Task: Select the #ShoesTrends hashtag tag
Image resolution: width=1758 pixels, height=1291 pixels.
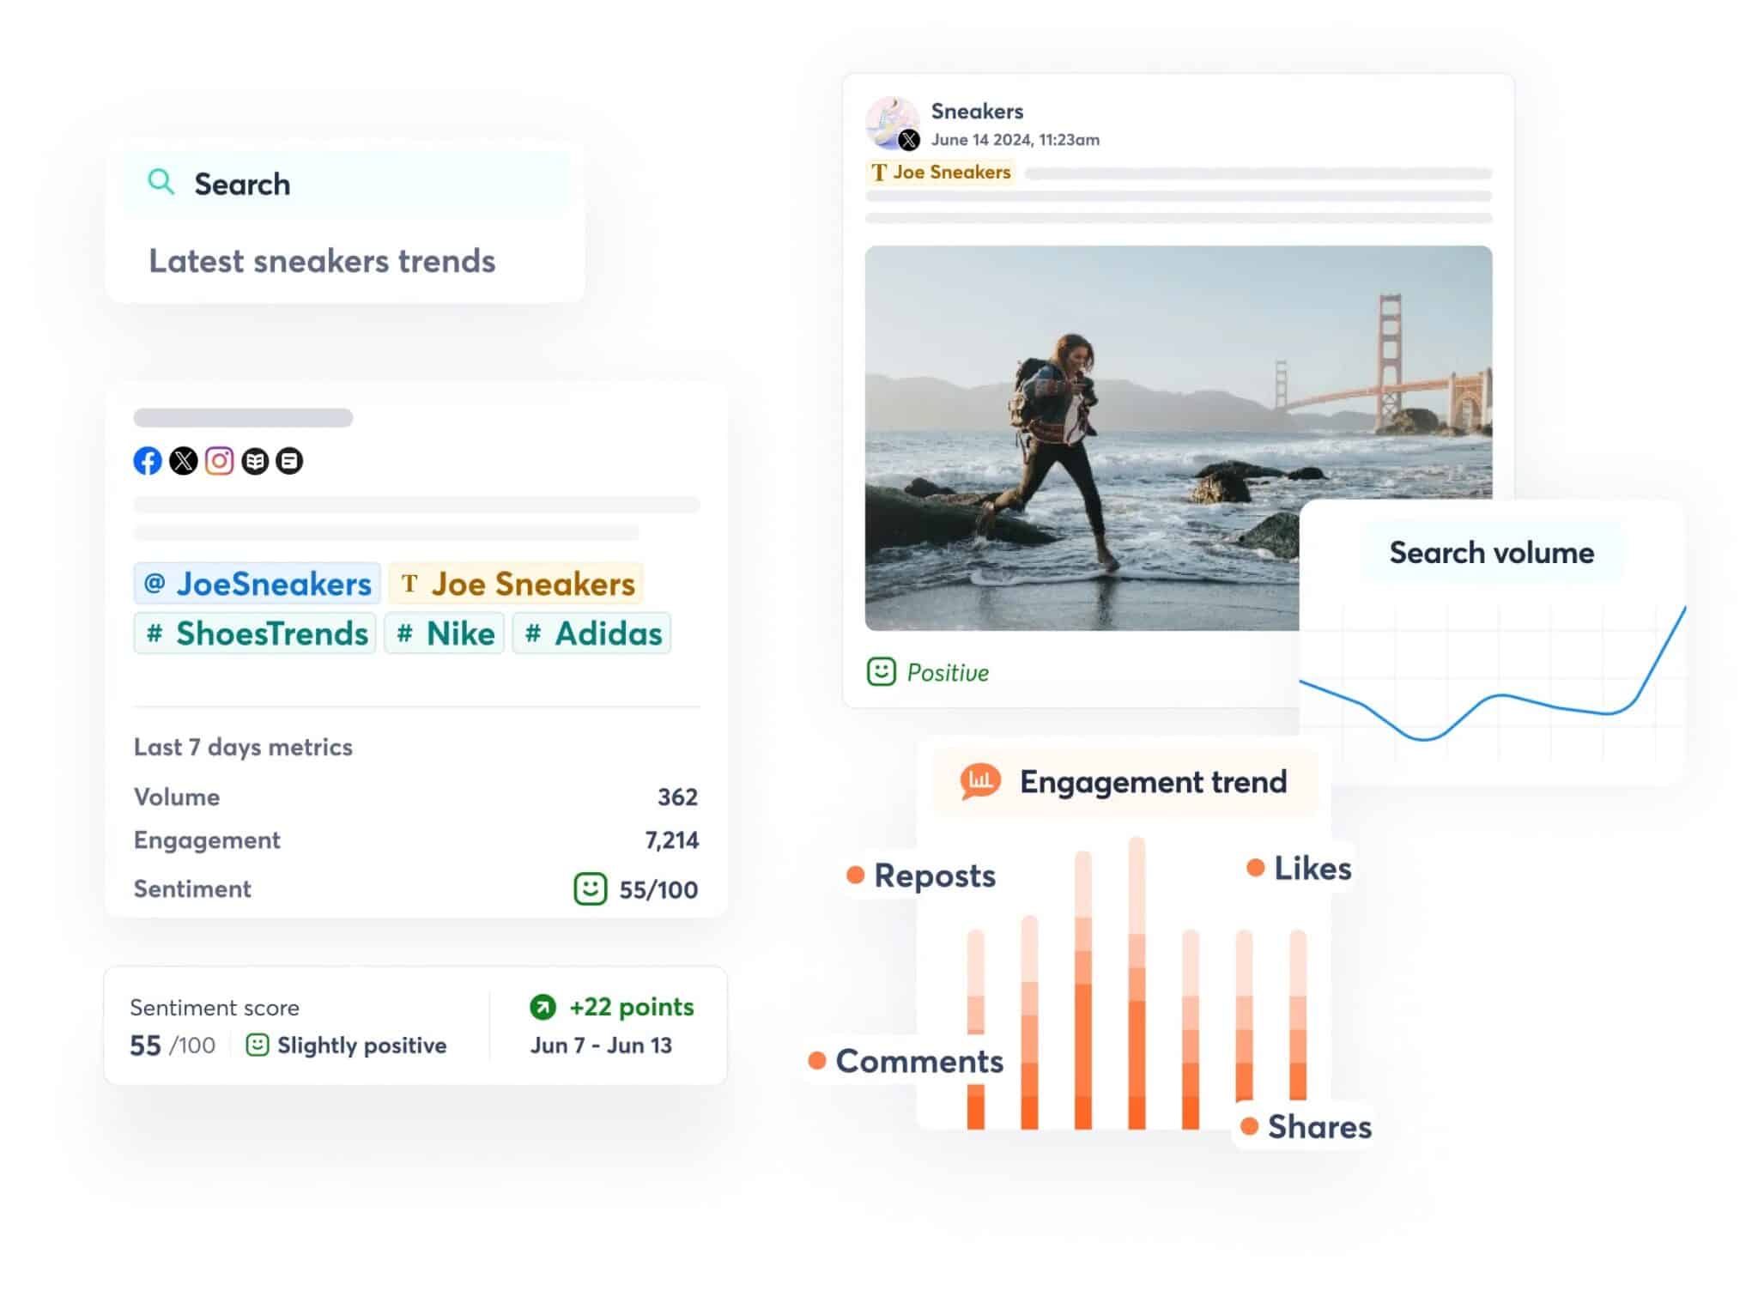Action: click(x=253, y=633)
